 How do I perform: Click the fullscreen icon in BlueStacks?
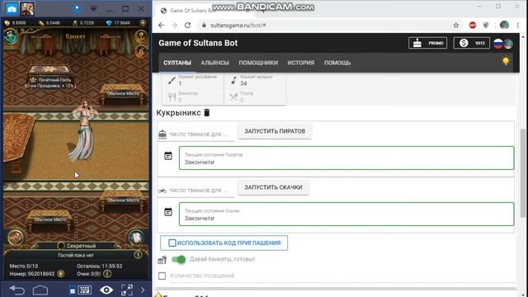pyautogui.click(x=126, y=290)
